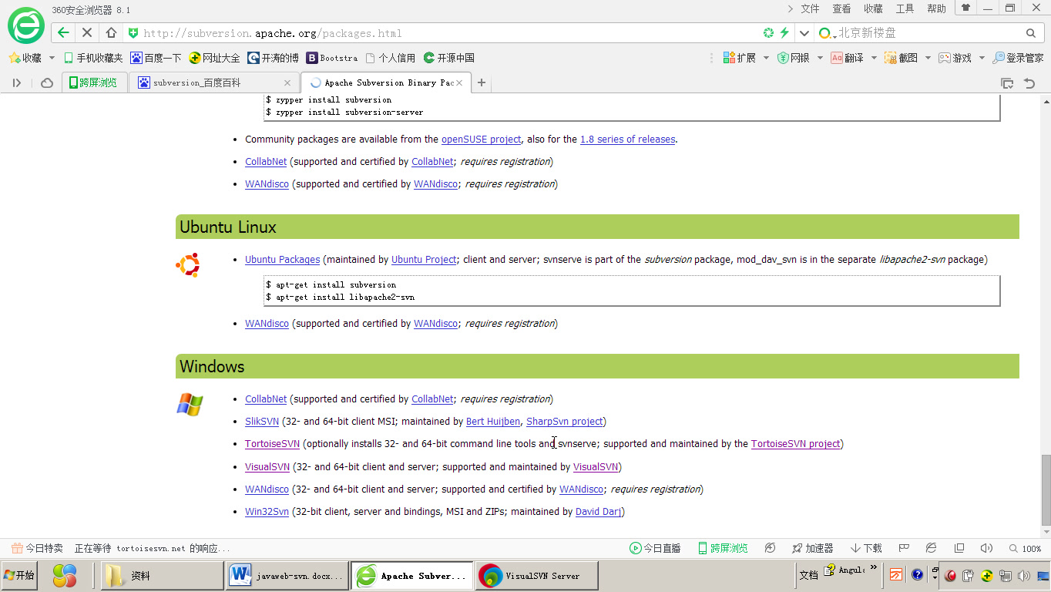
Task: Click the openSUSE project link
Action: tap(482, 140)
